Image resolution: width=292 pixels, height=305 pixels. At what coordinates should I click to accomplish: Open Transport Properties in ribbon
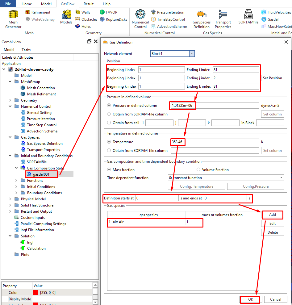coord(223,19)
